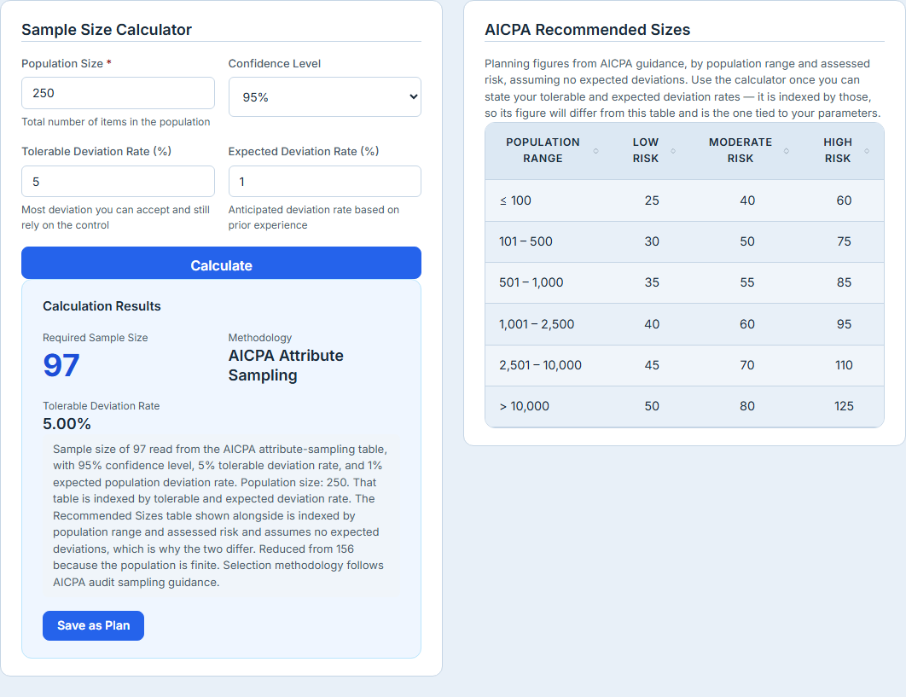Click moderate risk value 80 for > 10,000

click(747, 406)
